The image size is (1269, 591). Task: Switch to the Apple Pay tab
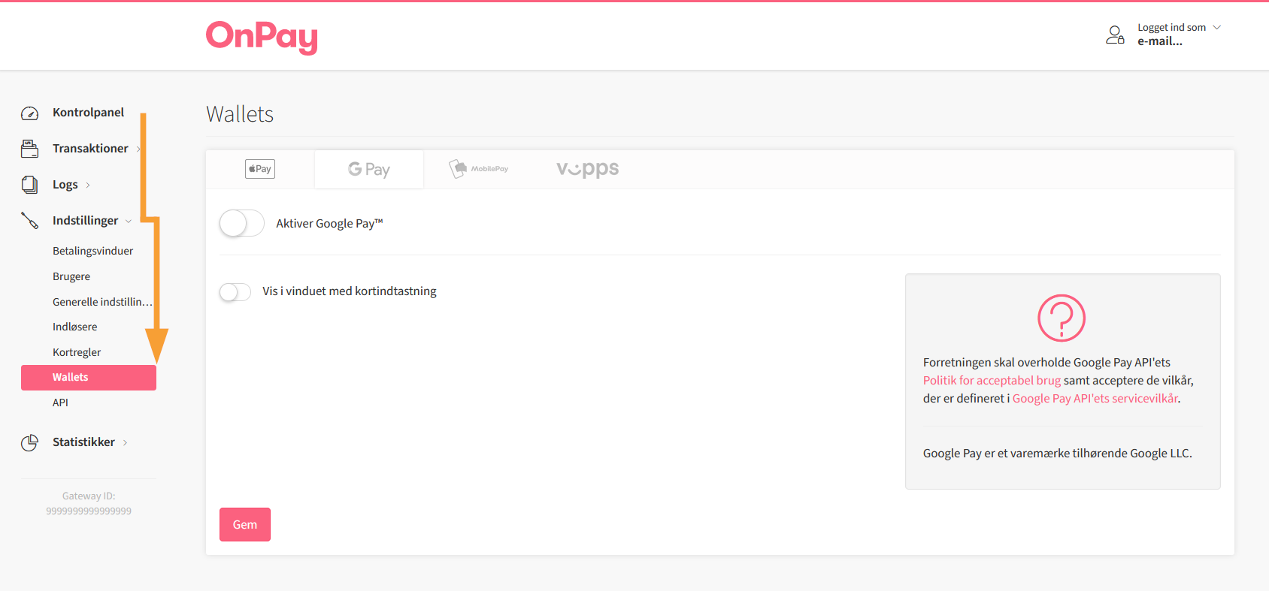click(260, 169)
